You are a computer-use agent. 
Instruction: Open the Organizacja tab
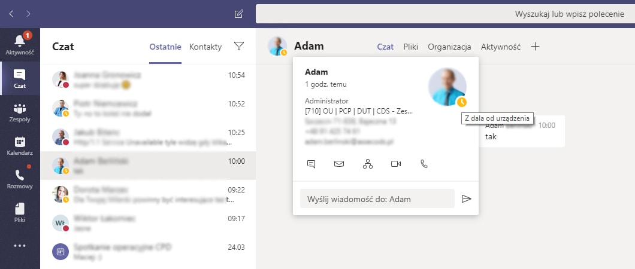coord(449,47)
